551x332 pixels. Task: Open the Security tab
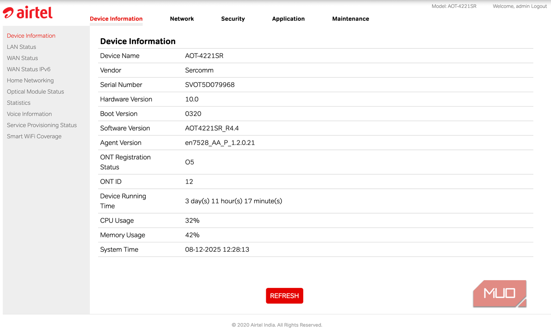coord(233,18)
